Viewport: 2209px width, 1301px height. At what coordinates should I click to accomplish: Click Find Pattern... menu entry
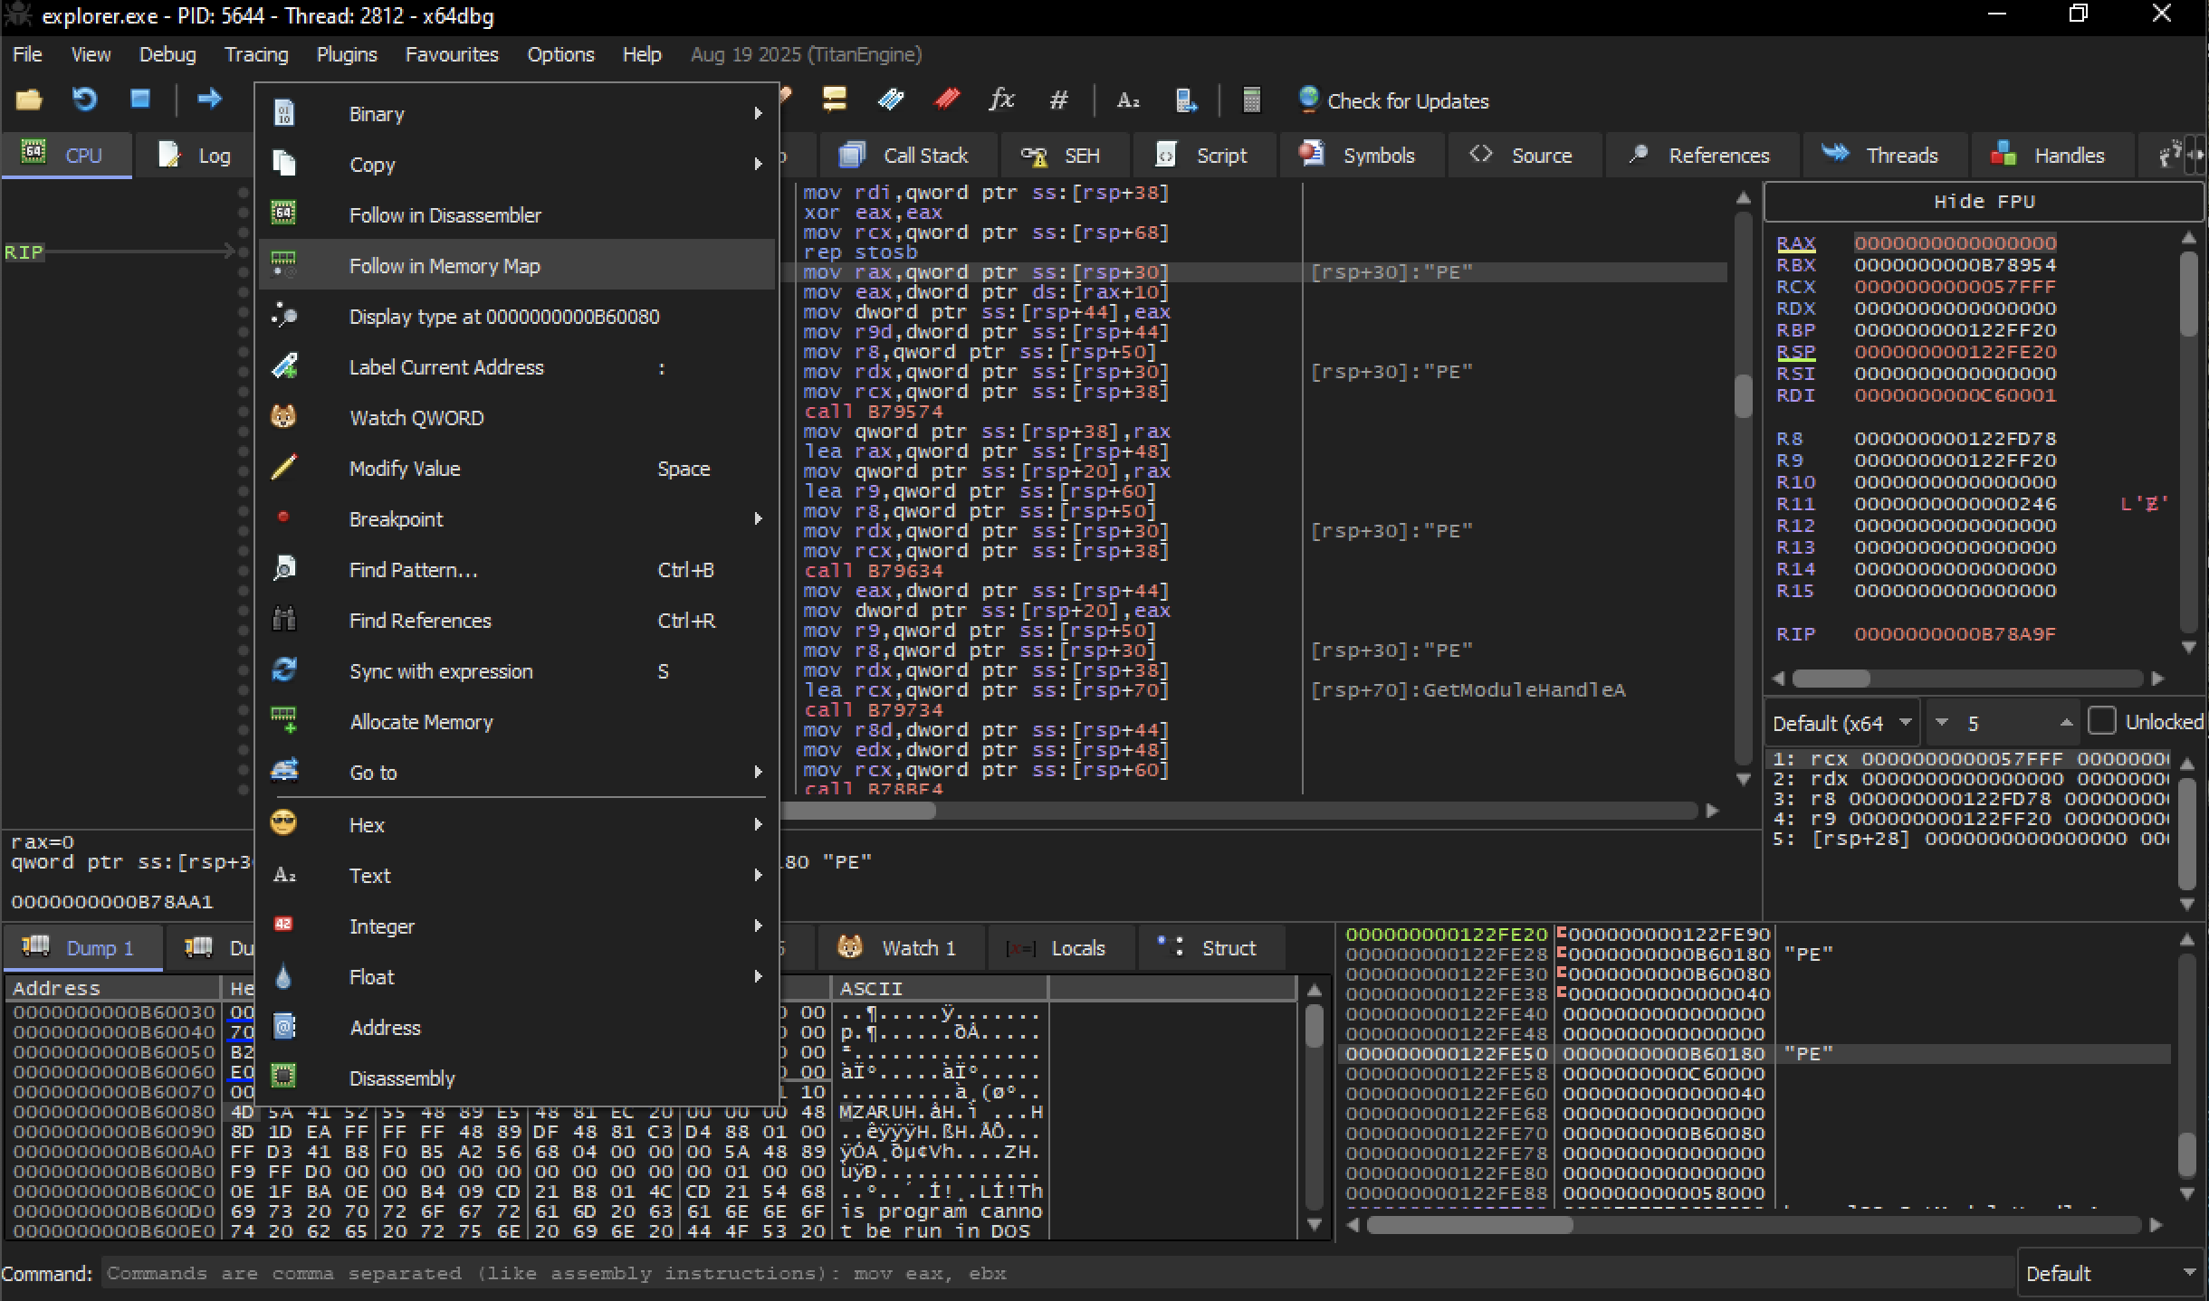(x=516, y=570)
